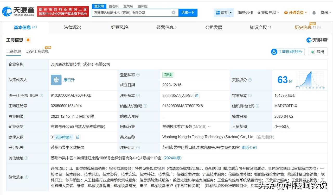The image size is (333, 195).
Task: Click the 322.2657万人民币 registered capital value
Action: point(177,96)
